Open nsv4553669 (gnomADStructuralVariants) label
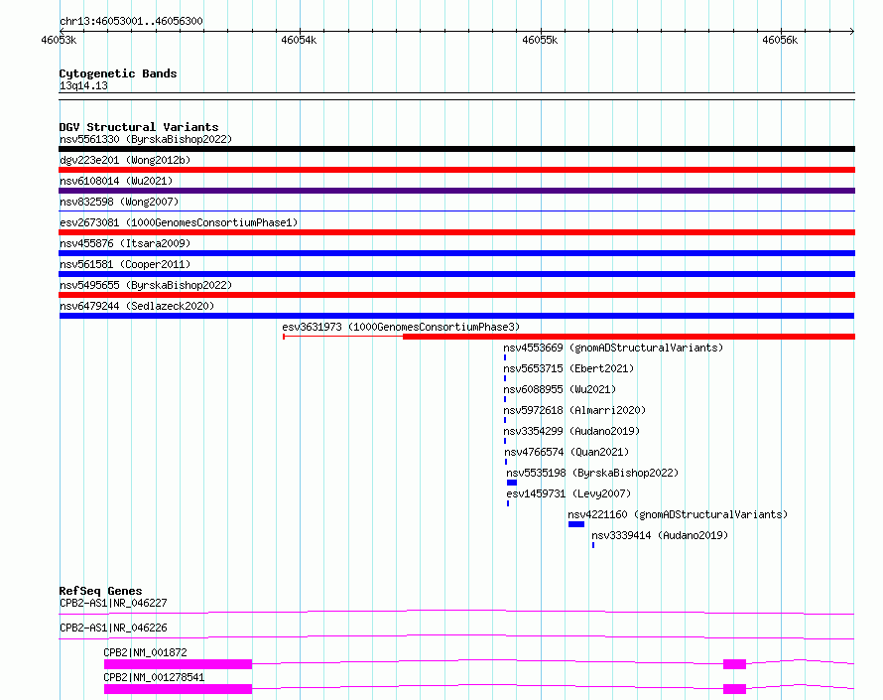Screen dimensions: 883x700 point(613,348)
